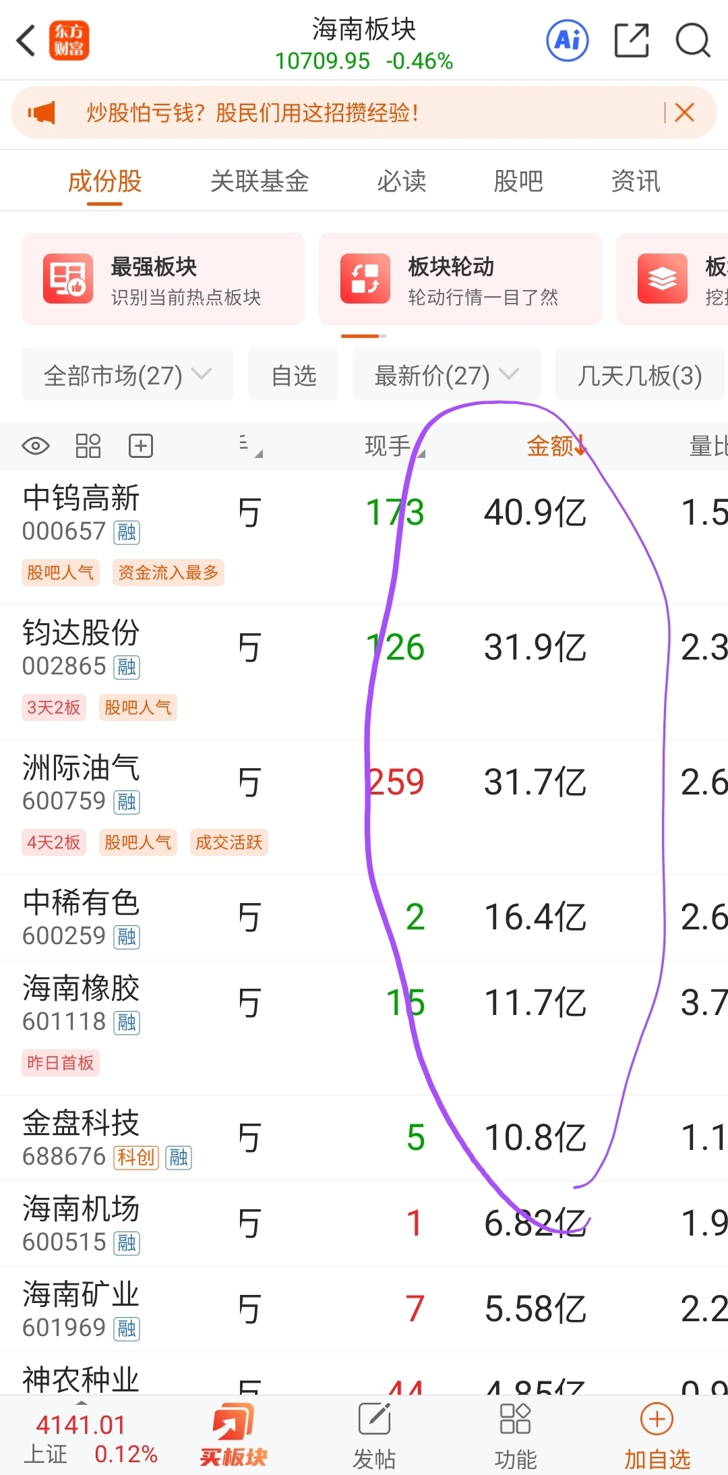This screenshot has width=728, height=1475.
Task: Sort by the 现手 column header
Action: pos(394,446)
